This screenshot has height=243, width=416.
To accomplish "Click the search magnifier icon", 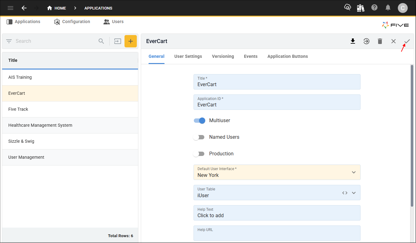I will coord(101,41).
